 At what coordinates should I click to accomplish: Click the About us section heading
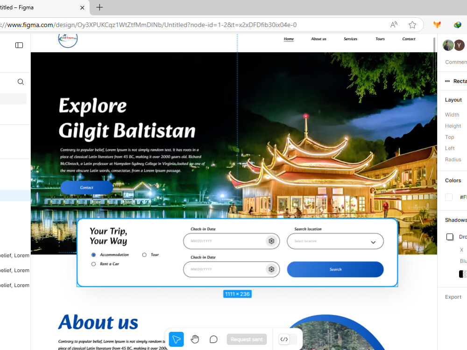click(x=98, y=322)
